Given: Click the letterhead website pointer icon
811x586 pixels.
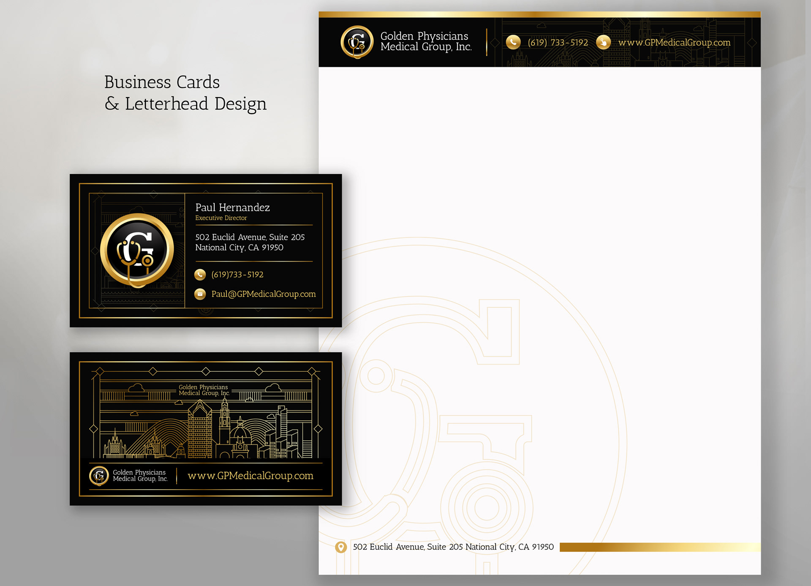Looking at the screenshot, I should coord(603,42).
